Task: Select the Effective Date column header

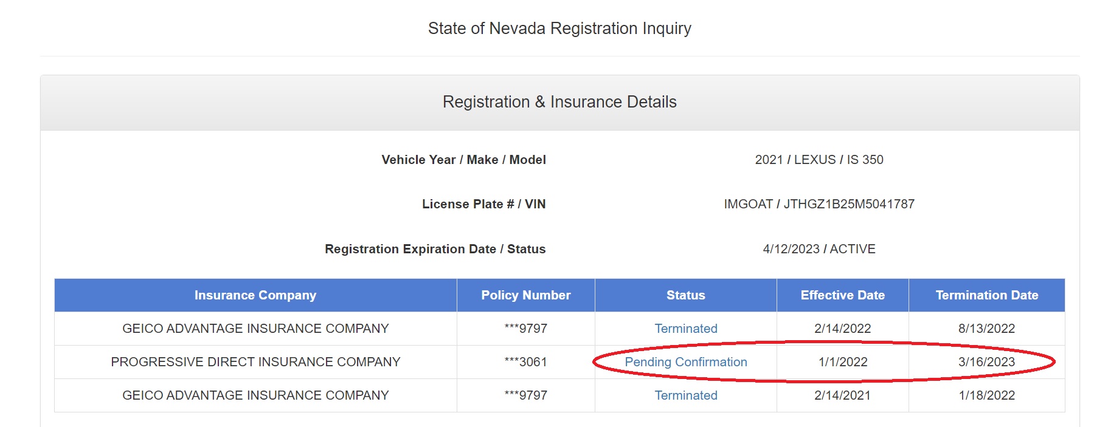Action: (842, 295)
